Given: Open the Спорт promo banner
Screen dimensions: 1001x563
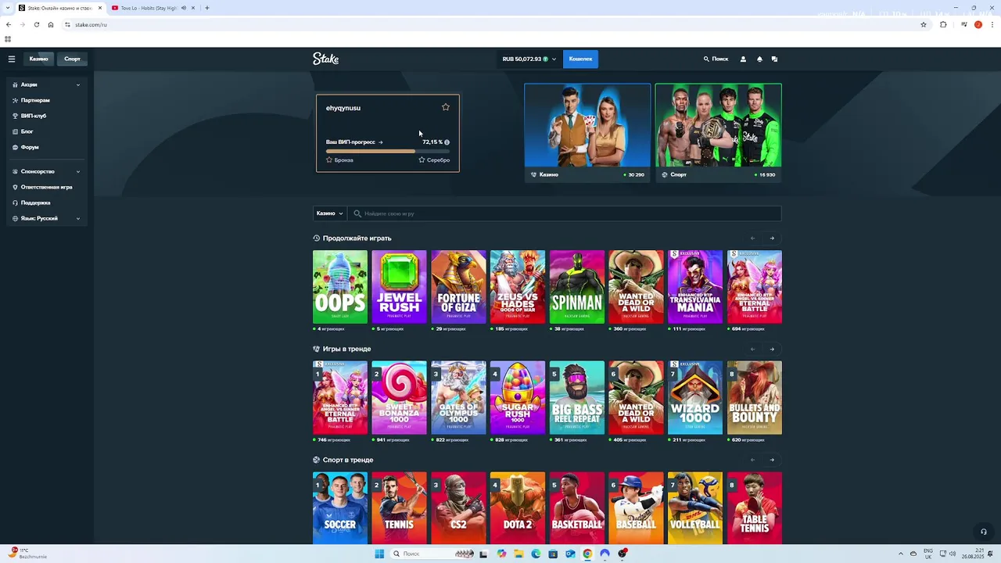Looking at the screenshot, I should coord(718,133).
